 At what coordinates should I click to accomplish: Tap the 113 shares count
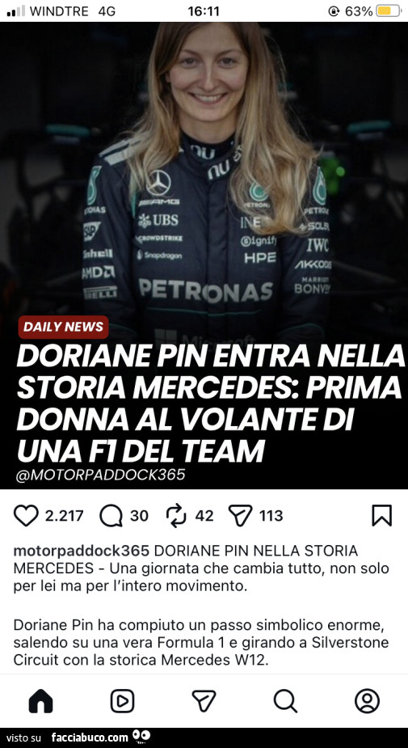pos(271,516)
